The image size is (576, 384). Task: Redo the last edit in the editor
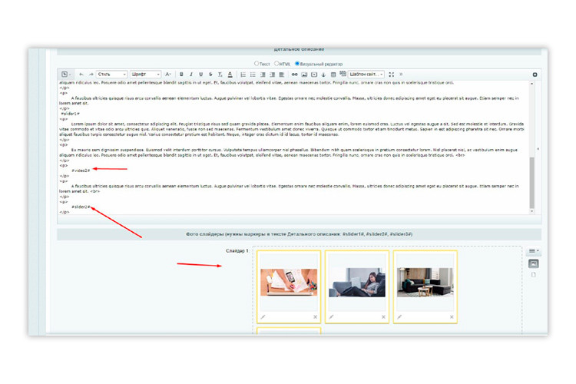pos(91,74)
